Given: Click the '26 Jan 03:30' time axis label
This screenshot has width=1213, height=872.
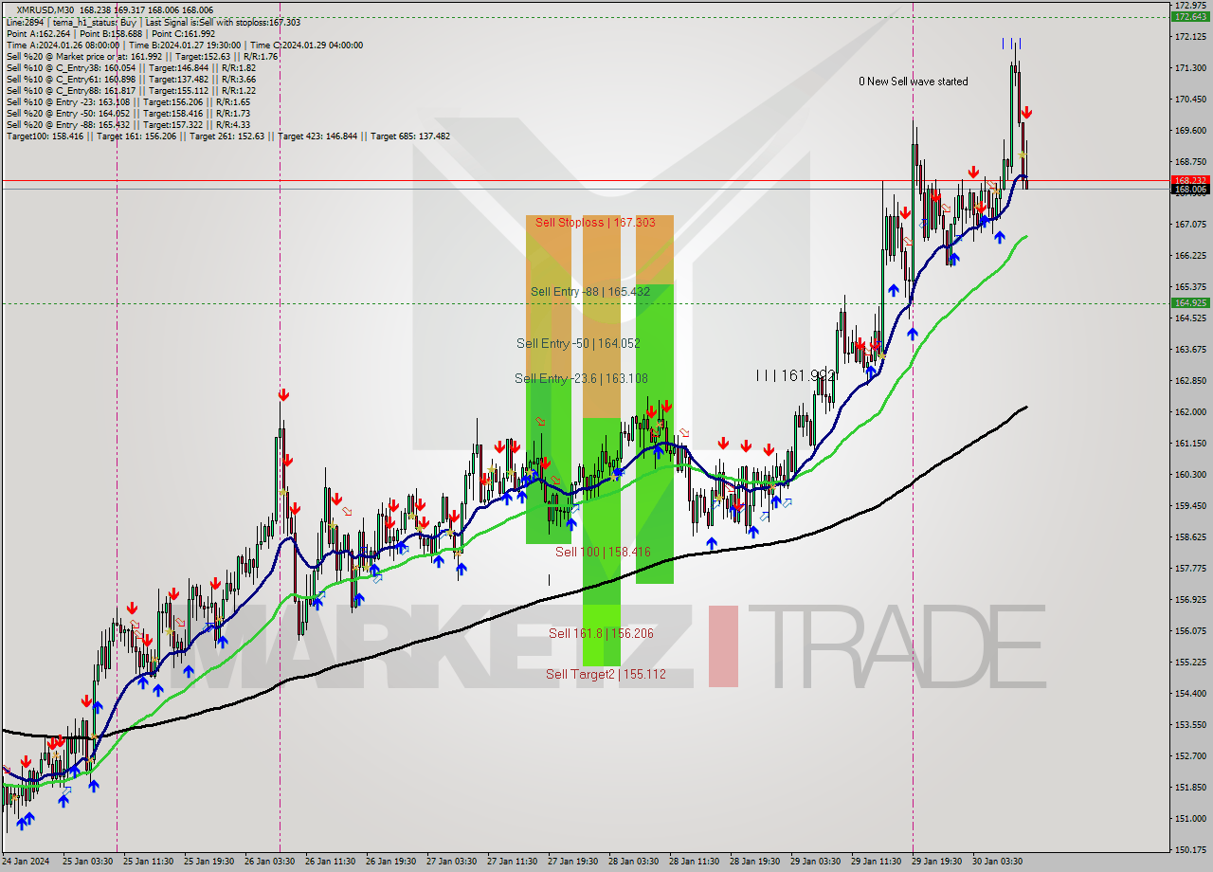Looking at the screenshot, I should coord(270,862).
